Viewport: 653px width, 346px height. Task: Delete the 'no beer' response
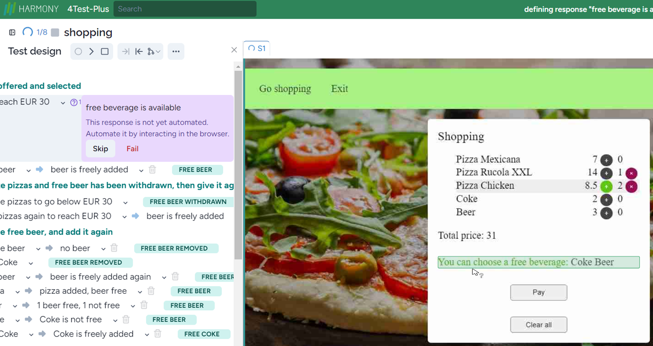click(x=114, y=248)
